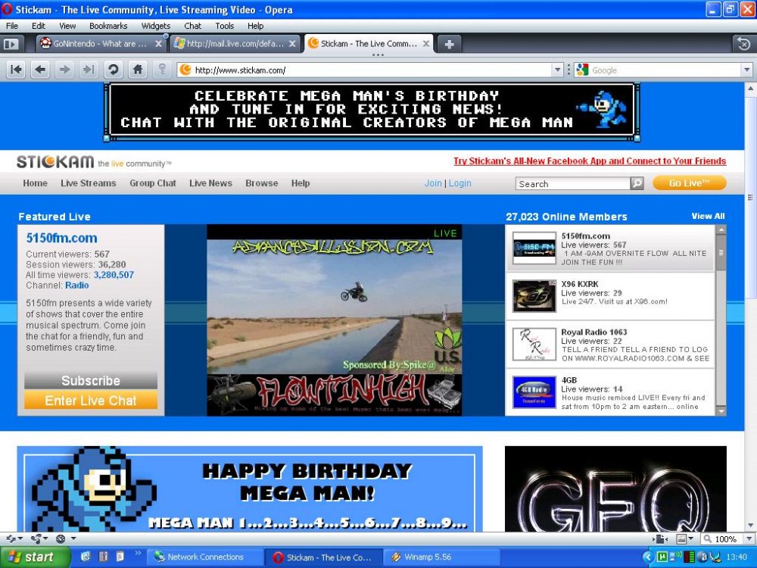Open the Tools menu

point(224,26)
